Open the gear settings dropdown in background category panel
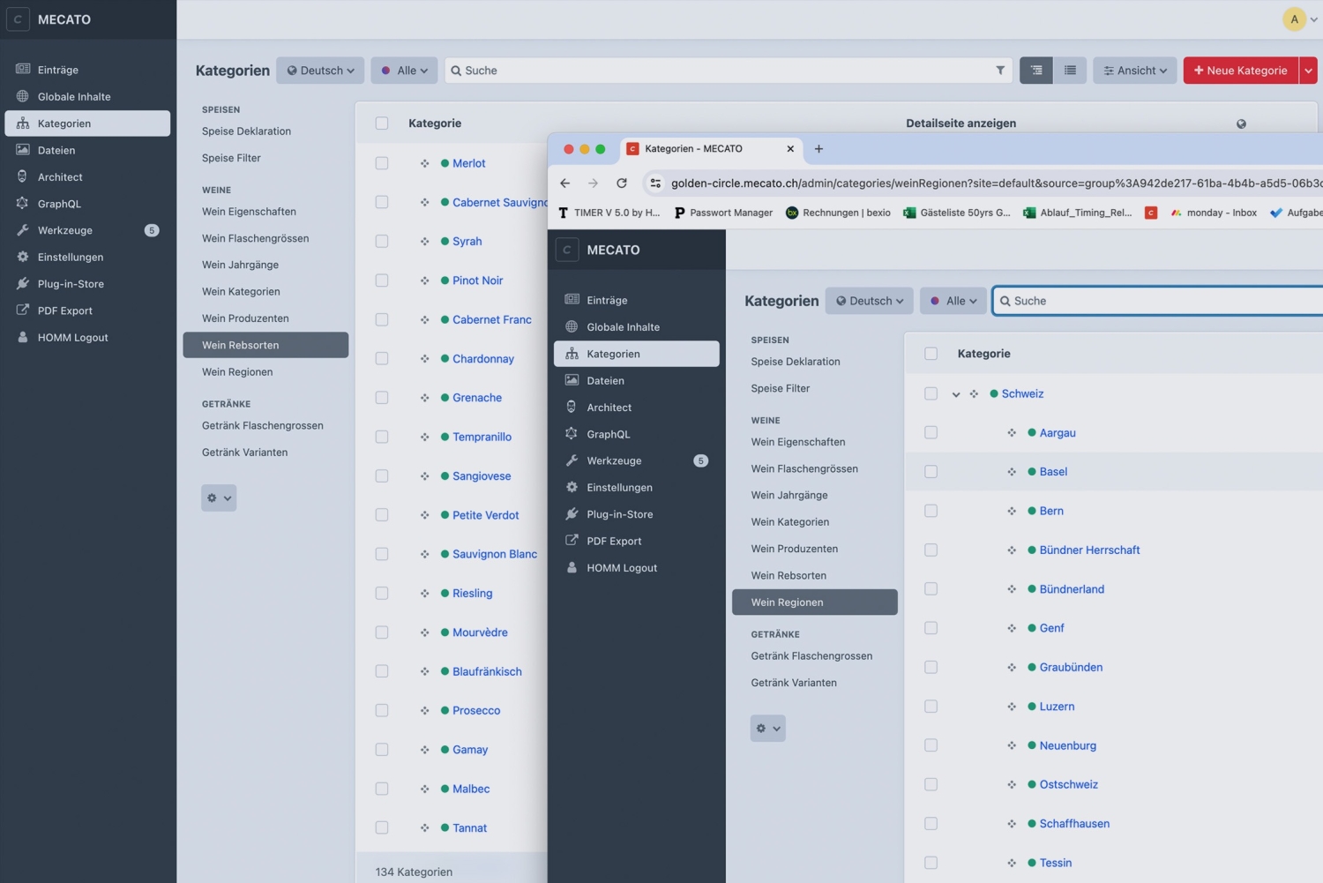The width and height of the screenshot is (1323, 883). point(219,498)
